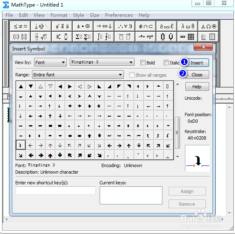The height and width of the screenshot is (234, 235).
Task: Click the symbol grid scroll down arrow
Action: 178,156
